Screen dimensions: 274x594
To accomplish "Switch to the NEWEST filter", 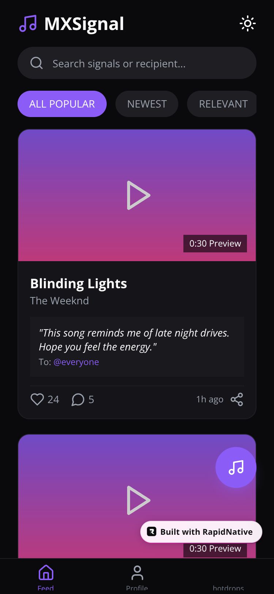I will [x=147, y=104].
